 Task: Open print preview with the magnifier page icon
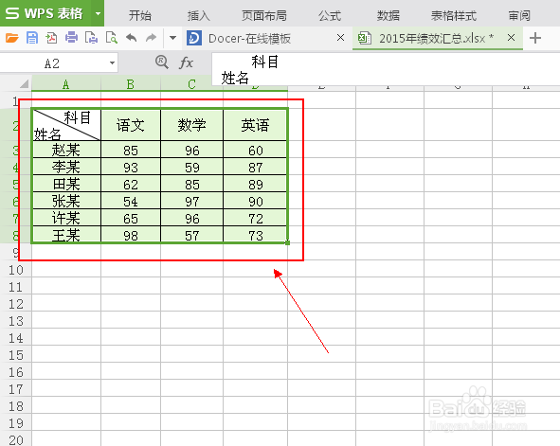112,38
